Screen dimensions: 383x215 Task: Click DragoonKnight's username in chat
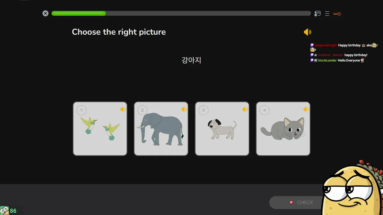326,45
